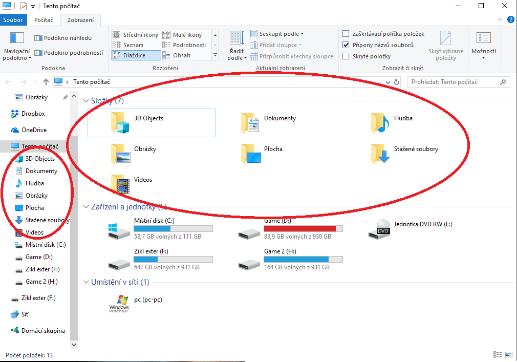
Task: Click the Podokno náhledu button
Action: pos(63,38)
